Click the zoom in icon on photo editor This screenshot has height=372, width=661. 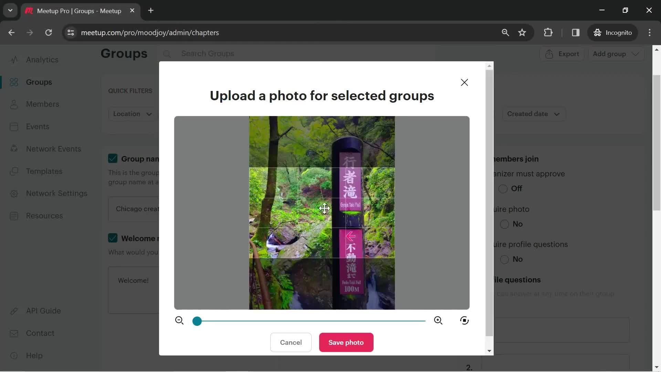[x=438, y=321]
